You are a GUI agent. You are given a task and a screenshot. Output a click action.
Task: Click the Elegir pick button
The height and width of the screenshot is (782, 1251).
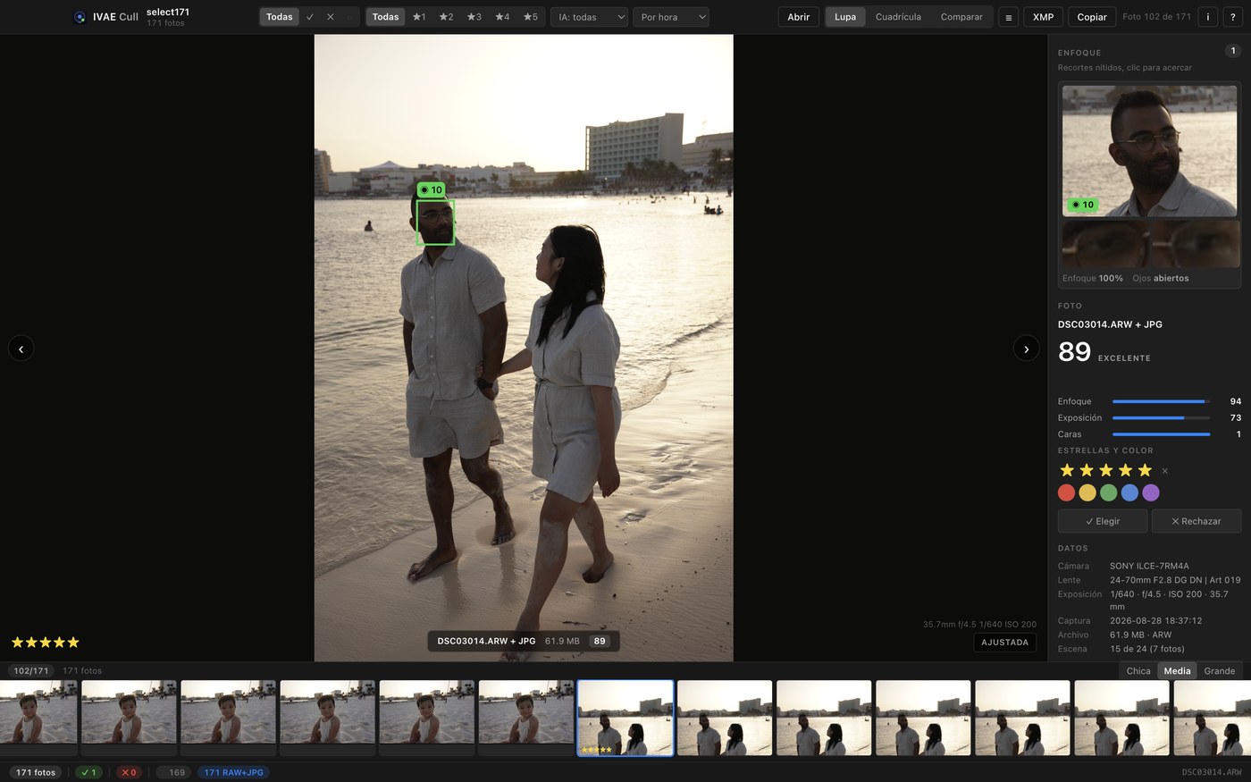[1103, 521]
